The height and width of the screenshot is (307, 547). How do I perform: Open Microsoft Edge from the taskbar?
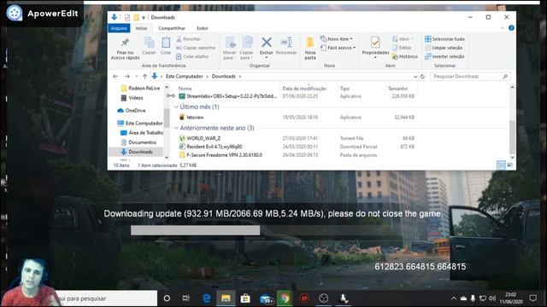207,298
